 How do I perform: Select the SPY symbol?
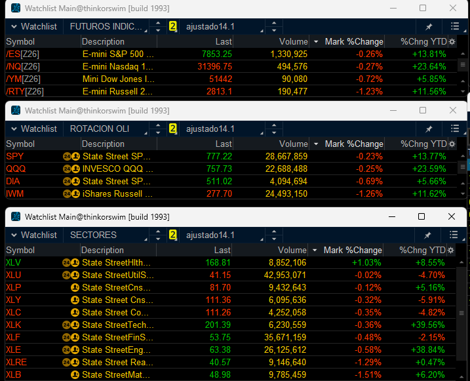point(14,157)
